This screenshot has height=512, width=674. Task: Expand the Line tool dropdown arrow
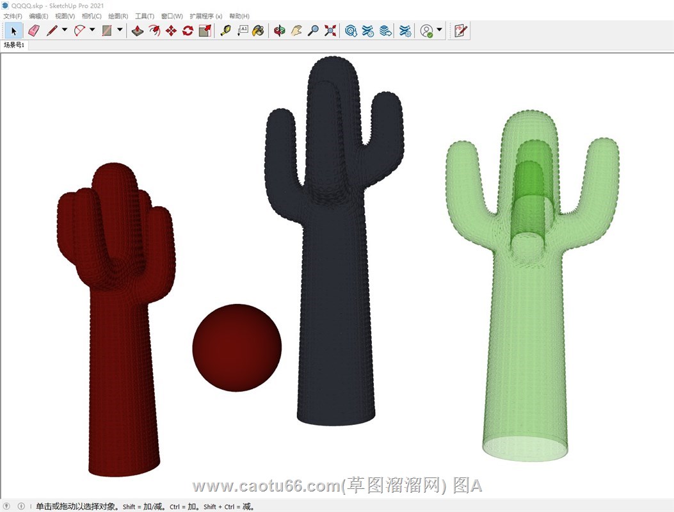click(64, 30)
